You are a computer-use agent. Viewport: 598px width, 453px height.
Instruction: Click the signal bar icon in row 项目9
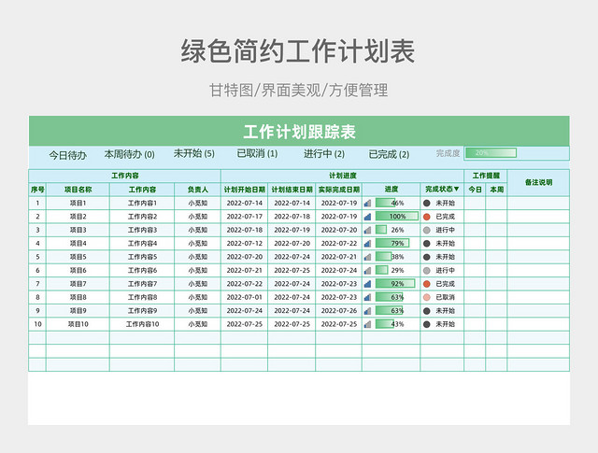pyautogui.click(x=367, y=311)
